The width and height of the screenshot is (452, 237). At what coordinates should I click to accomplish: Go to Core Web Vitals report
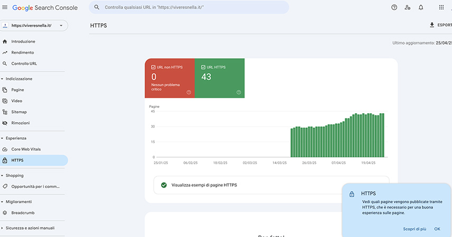(x=25, y=149)
